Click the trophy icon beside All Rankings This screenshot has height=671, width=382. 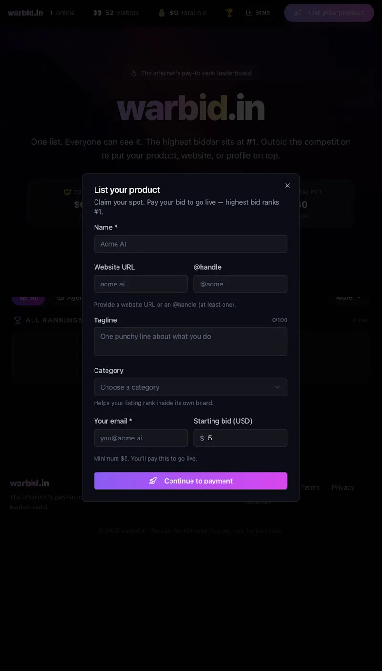[x=18, y=320]
